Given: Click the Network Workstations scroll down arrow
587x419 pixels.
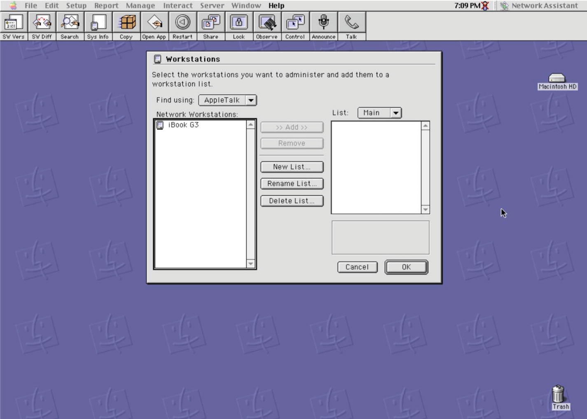Looking at the screenshot, I should click(250, 264).
